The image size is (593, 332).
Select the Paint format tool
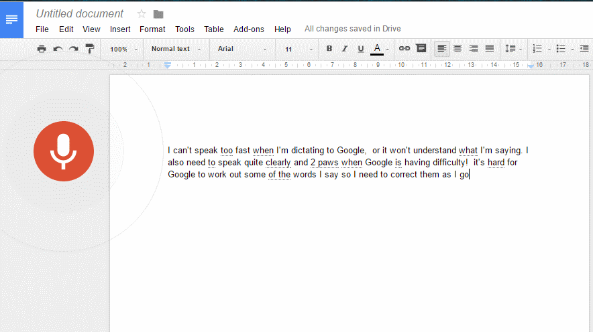(x=90, y=49)
